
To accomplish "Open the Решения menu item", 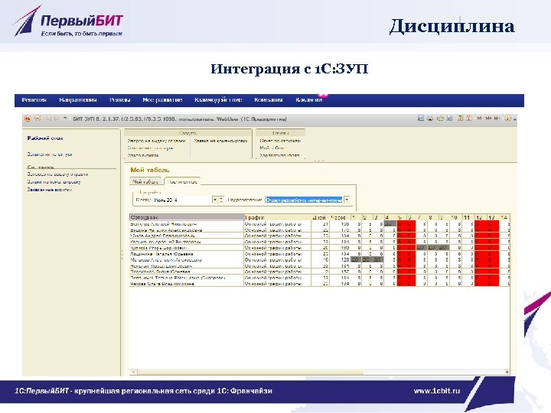I will coord(34,100).
